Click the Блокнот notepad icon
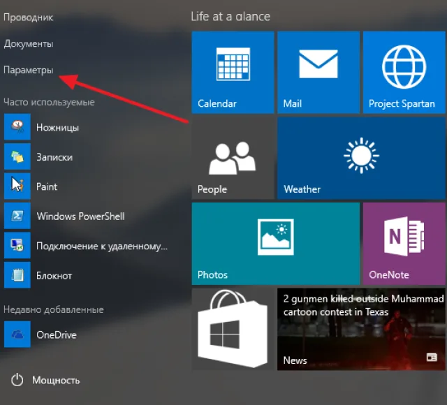The height and width of the screenshot is (405, 447). pyautogui.click(x=17, y=275)
